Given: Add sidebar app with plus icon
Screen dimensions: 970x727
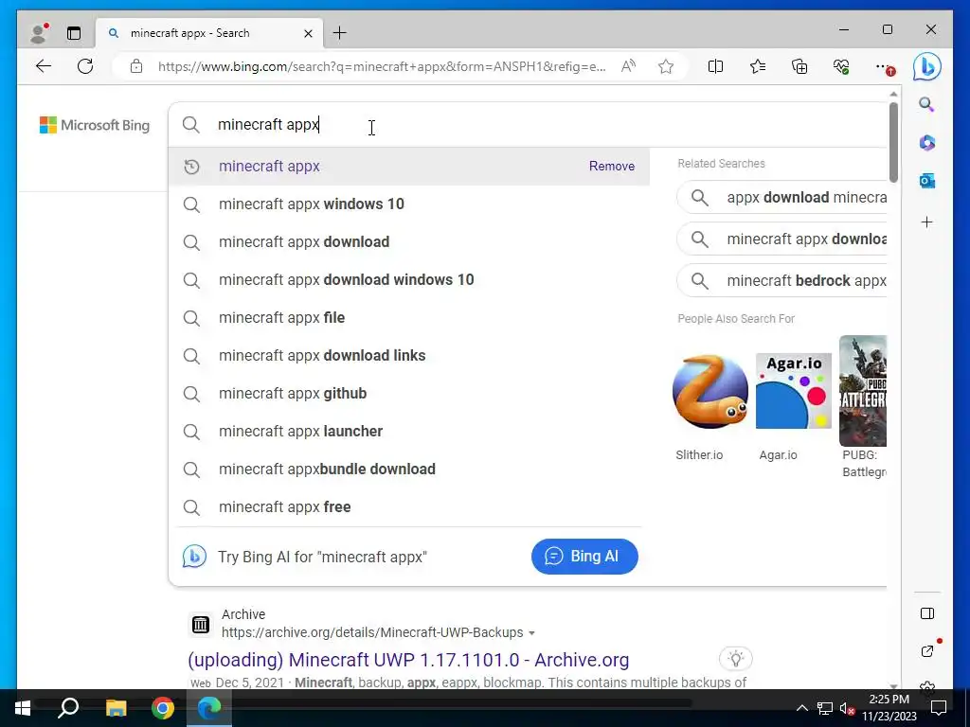Looking at the screenshot, I should point(926,222).
